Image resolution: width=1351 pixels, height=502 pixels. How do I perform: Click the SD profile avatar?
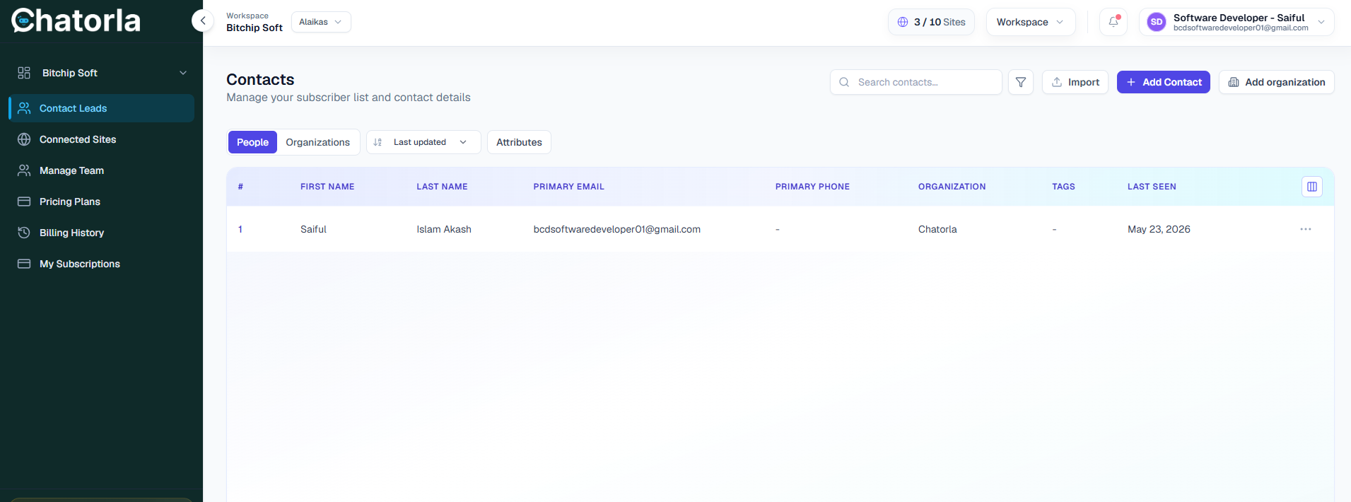click(1157, 22)
